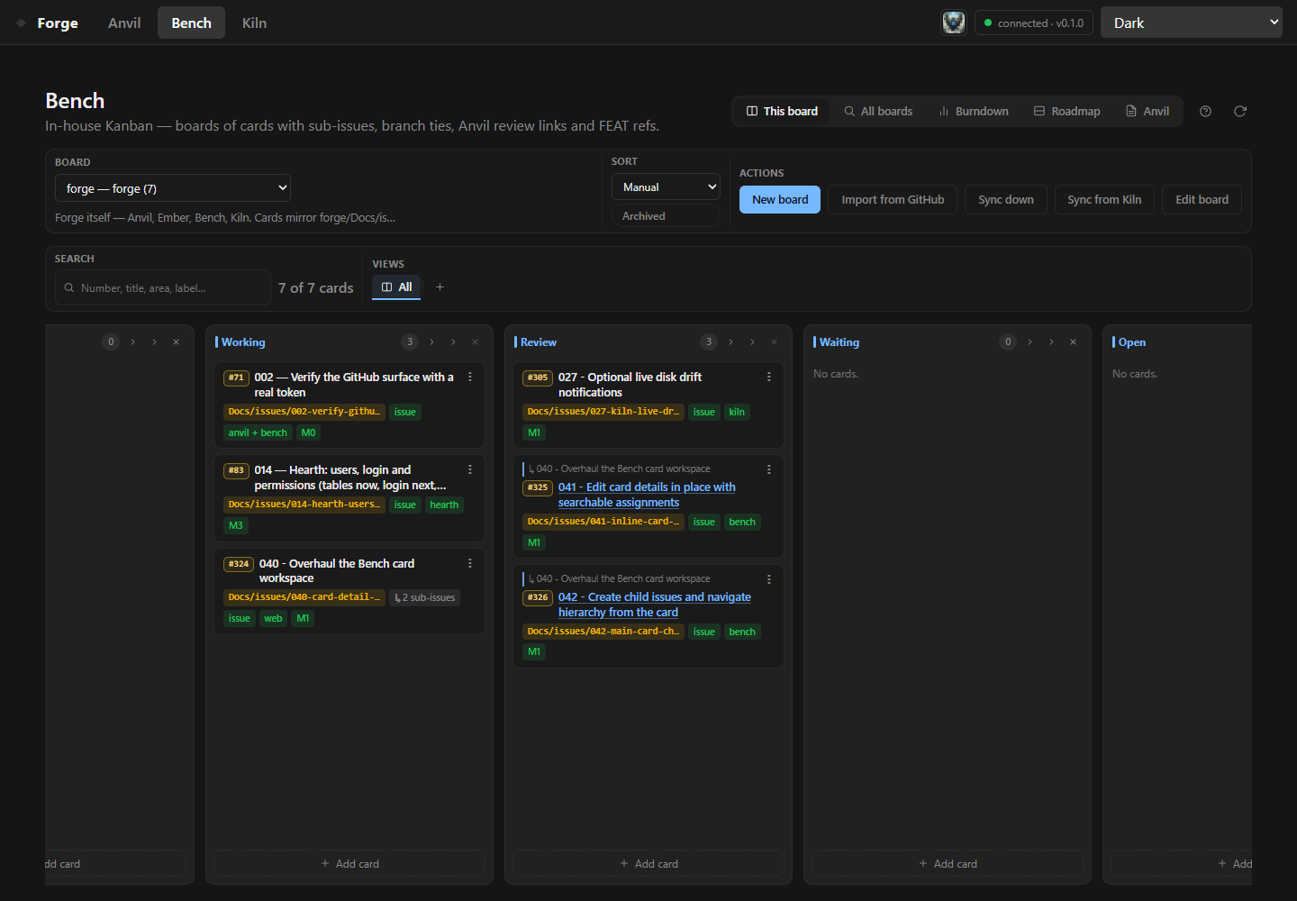Open the 042 - Create child issues link
The width and height of the screenshot is (1297, 901).
(655, 605)
